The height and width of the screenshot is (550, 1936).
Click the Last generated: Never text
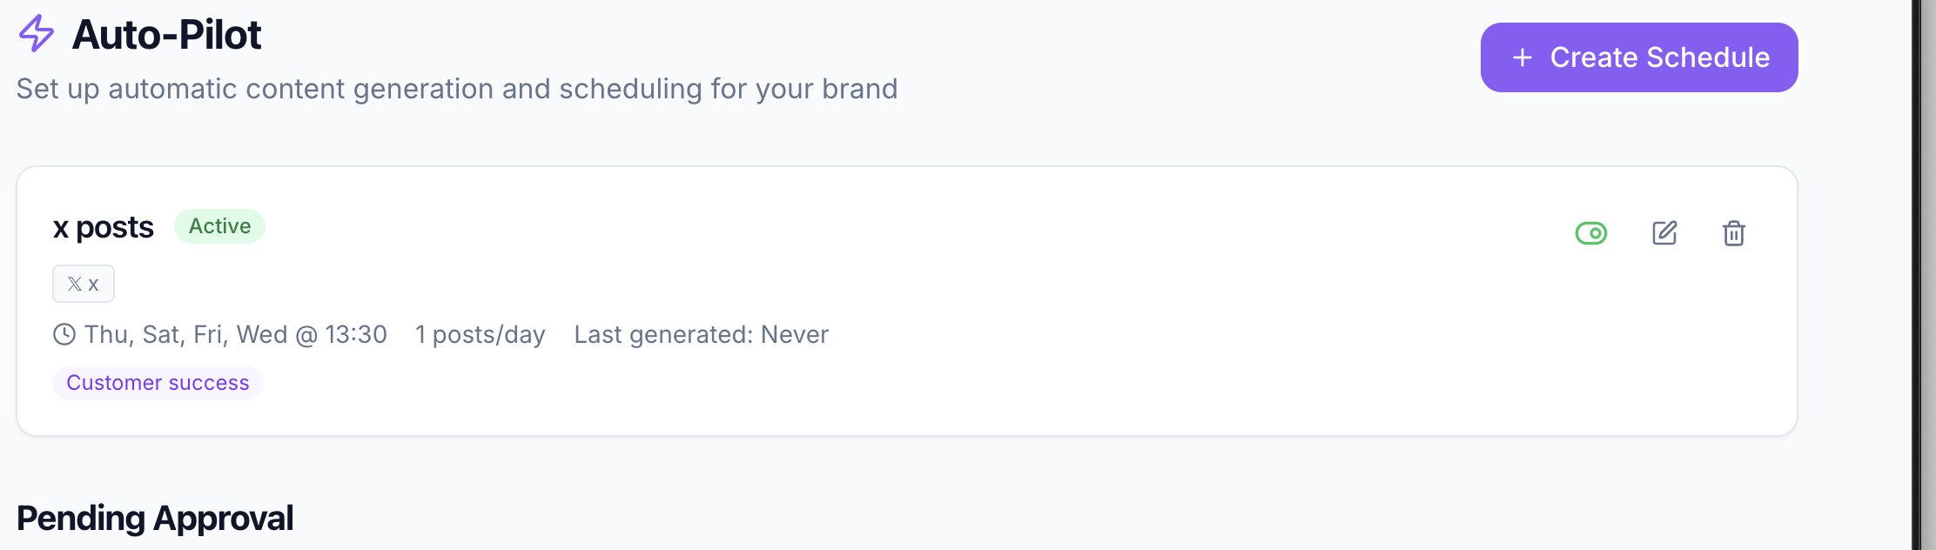(x=701, y=334)
